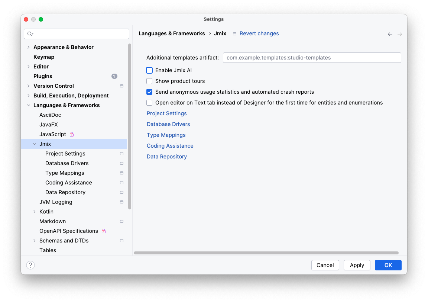
Task: Click the Additional templates artifact input field
Action: click(x=312, y=58)
